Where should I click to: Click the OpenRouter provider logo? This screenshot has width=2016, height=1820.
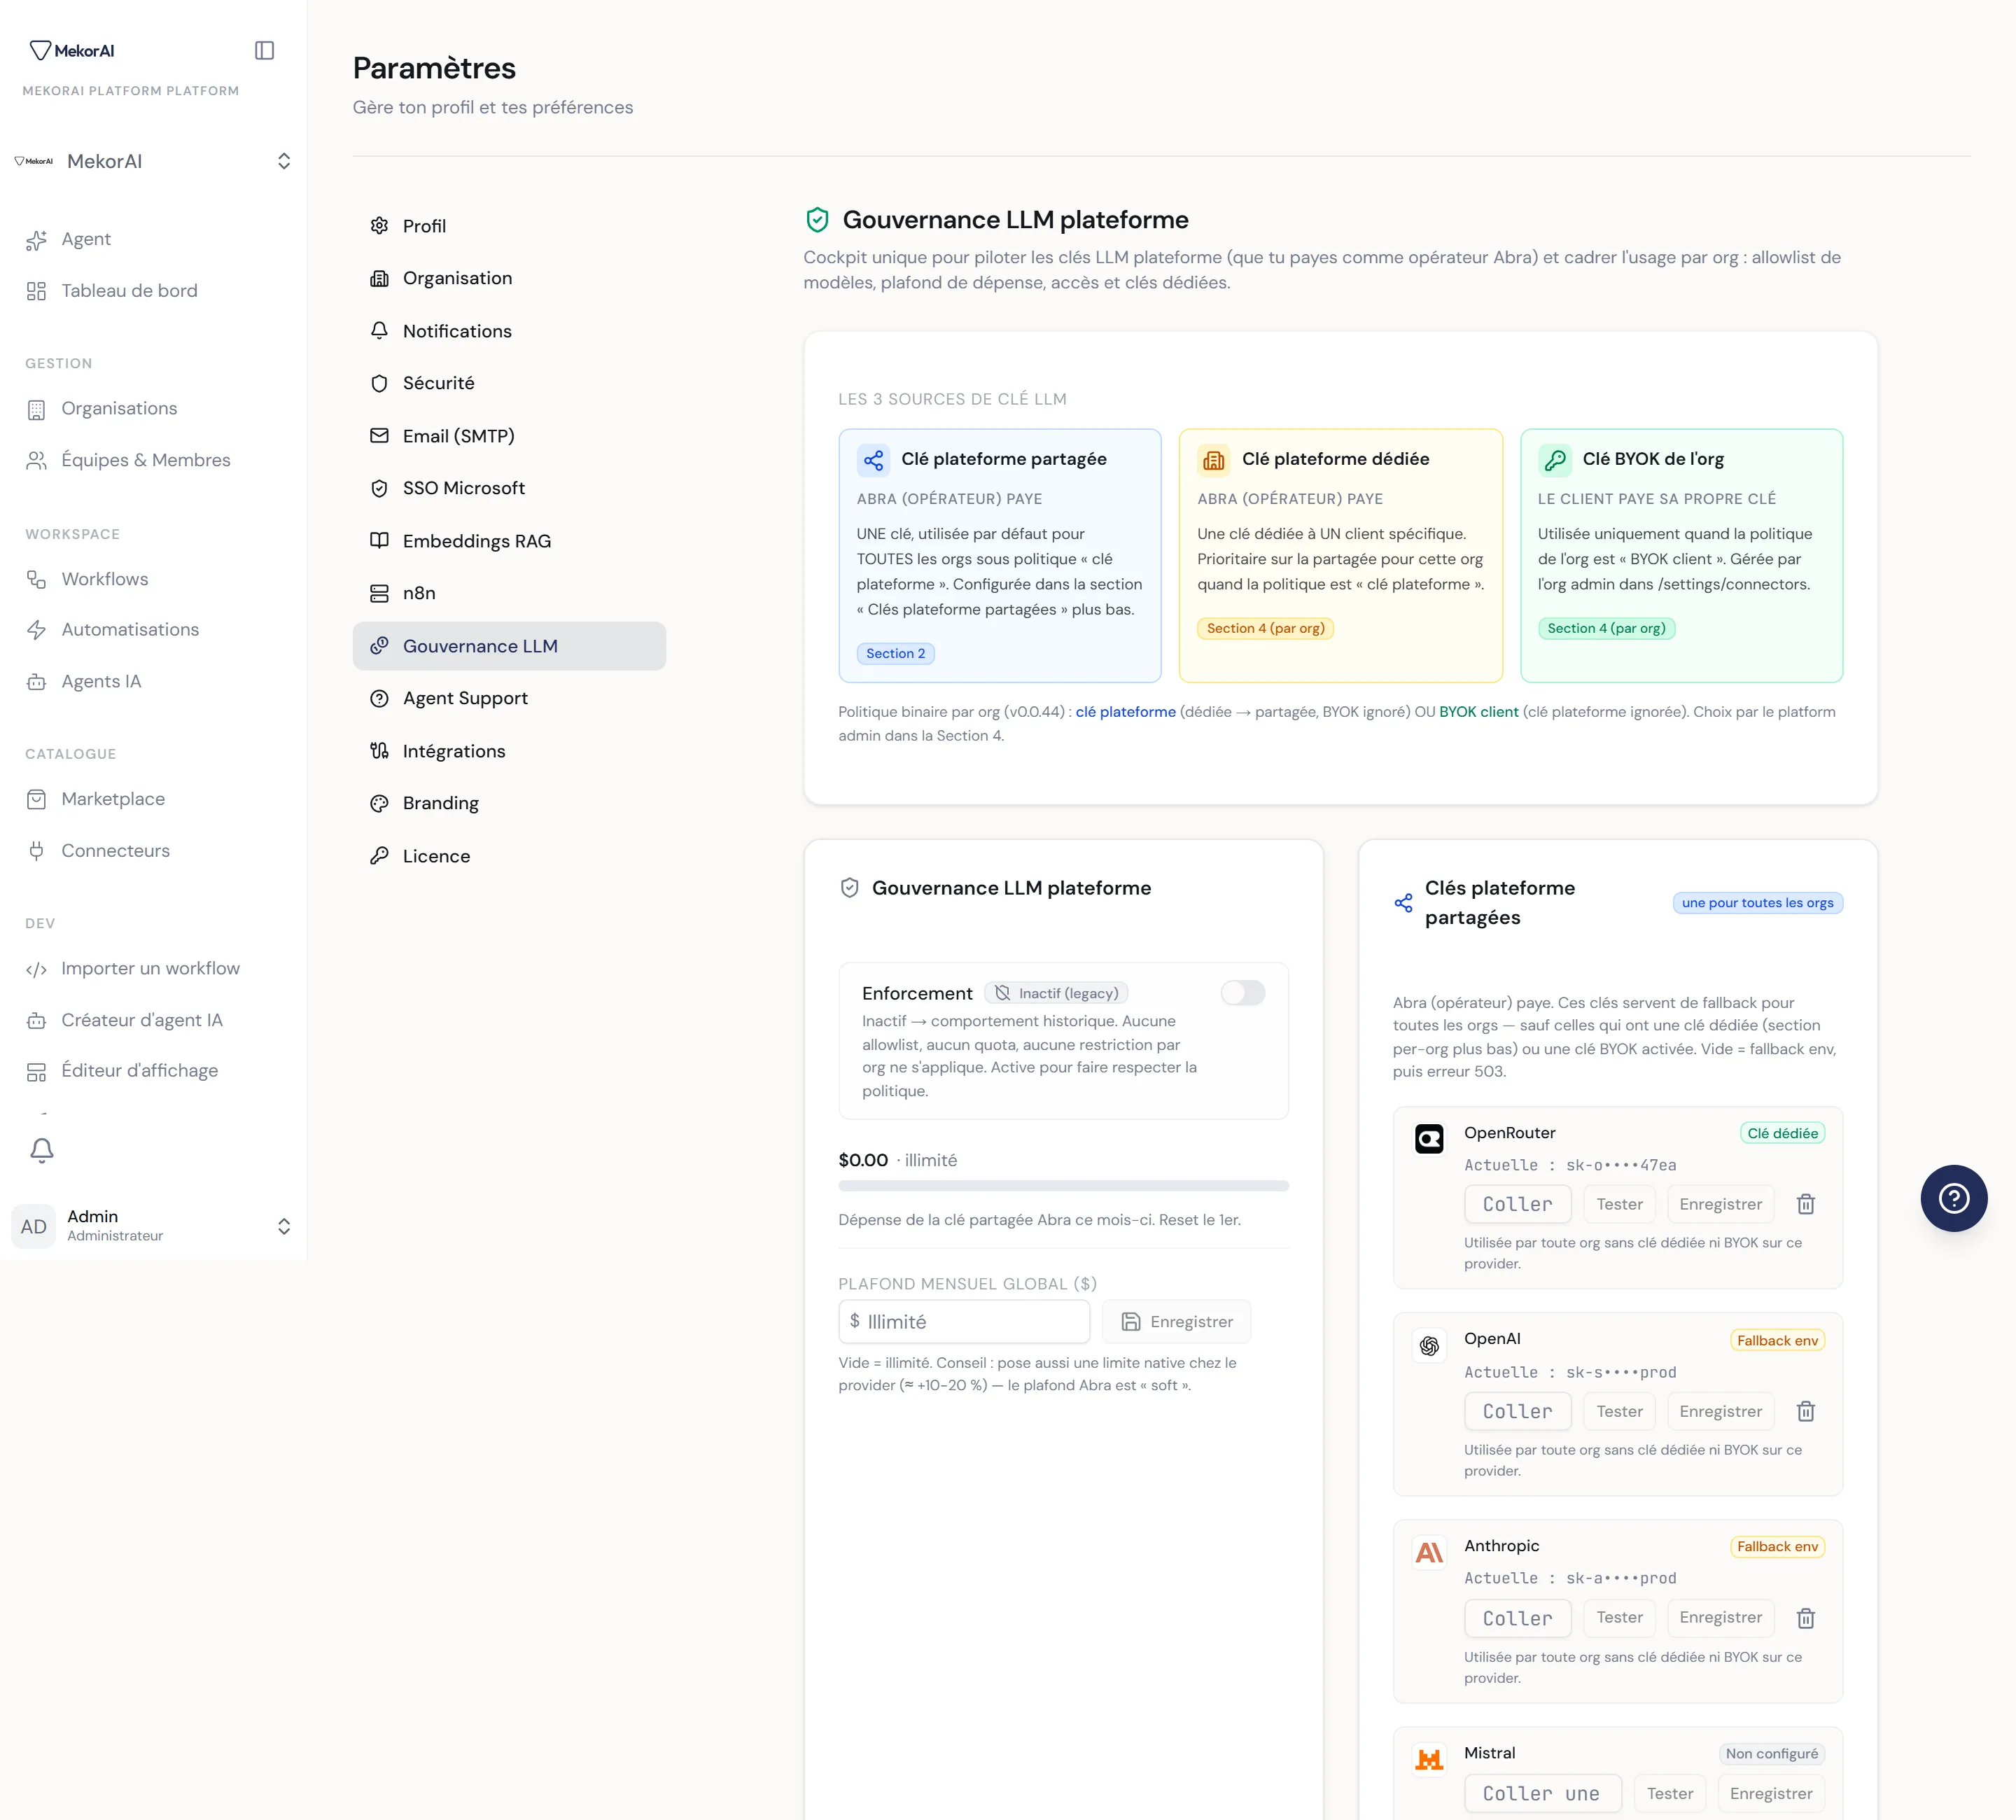1429,1138
